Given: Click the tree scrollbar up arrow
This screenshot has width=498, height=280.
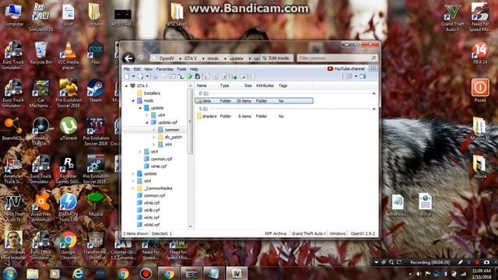Looking at the screenshot, I should point(190,86).
